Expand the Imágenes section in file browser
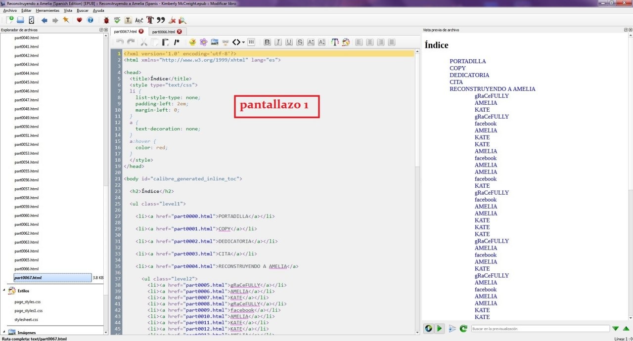Viewport: 633px width, 341px height. click(4, 333)
